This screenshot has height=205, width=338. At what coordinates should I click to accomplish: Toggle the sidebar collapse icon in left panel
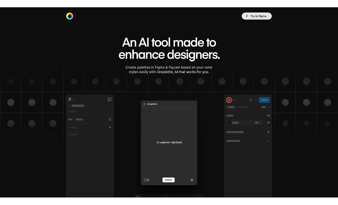point(110,99)
